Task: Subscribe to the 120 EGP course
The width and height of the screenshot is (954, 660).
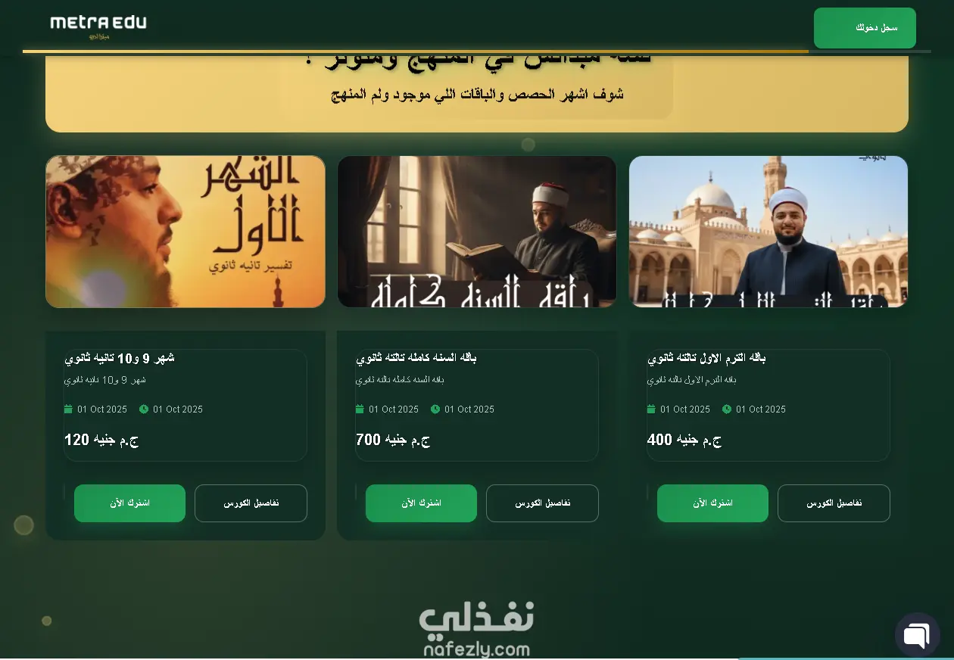Action: (x=129, y=503)
